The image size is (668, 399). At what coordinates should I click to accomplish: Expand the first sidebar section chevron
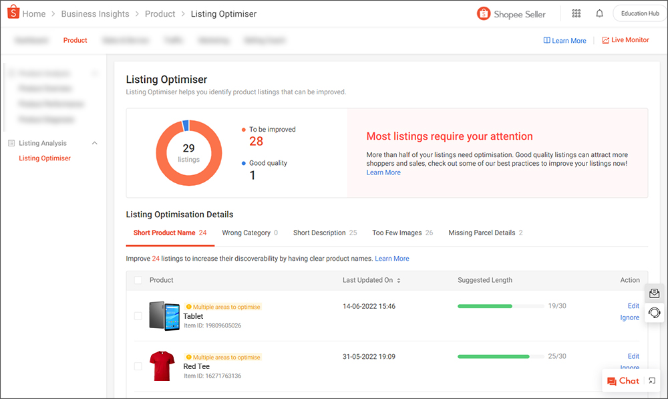coord(95,73)
